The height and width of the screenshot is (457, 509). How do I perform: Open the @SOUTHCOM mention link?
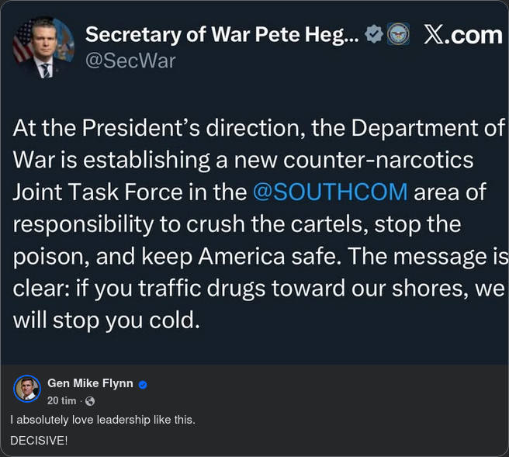click(x=330, y=192)
